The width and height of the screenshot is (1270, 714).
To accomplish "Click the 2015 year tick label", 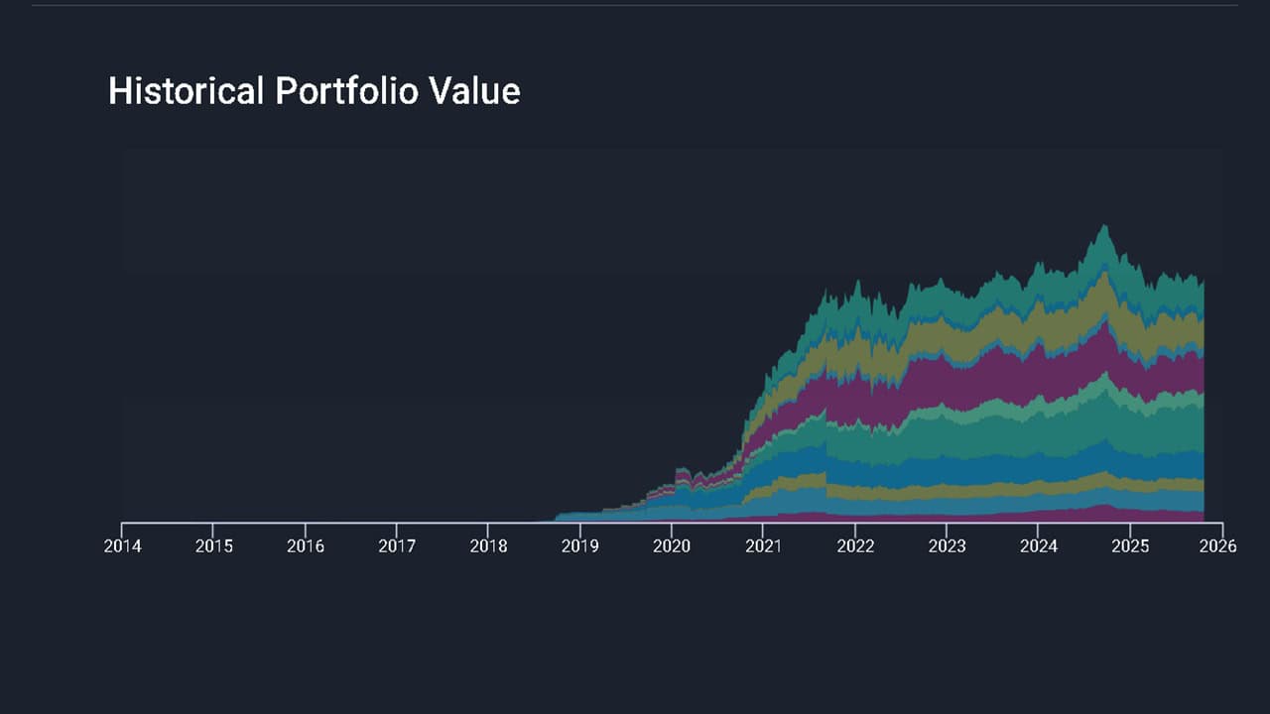I will coord(213,546).
